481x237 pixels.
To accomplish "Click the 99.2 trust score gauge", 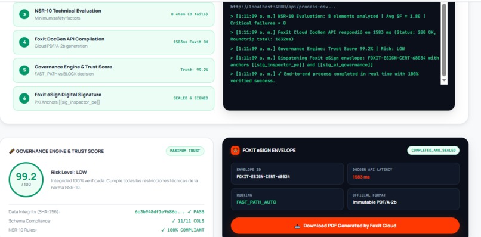I will tap(26, 179).
